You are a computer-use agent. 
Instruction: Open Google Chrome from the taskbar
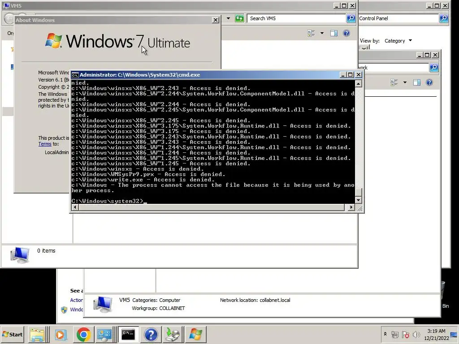click(x=83, y=334)
